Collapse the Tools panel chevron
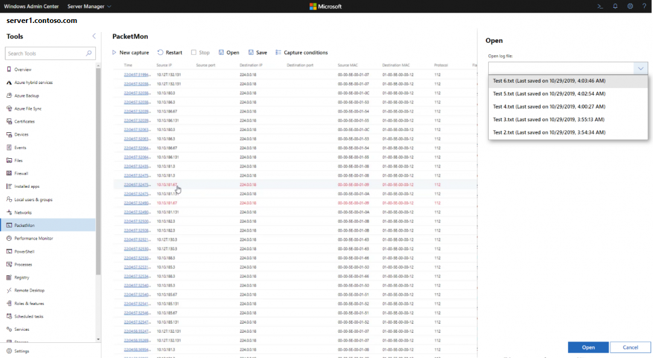Image resolution: width=653 pixels, height=358 pixels. 94,36
